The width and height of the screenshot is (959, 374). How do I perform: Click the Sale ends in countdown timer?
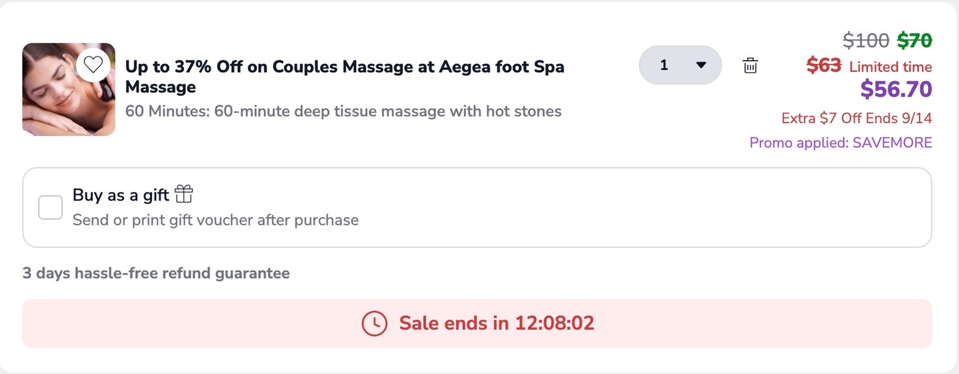(x=496, y=323)
